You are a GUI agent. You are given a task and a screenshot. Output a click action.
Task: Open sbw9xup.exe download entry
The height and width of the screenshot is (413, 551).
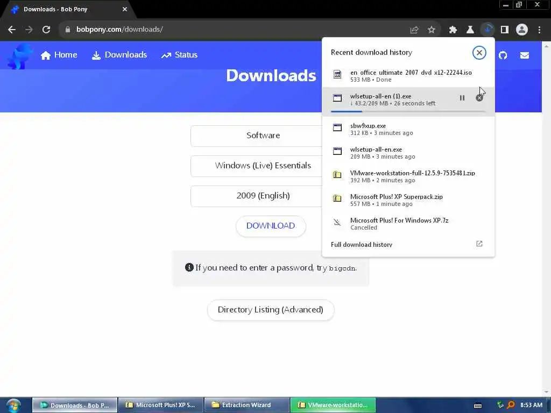pos(408,129)
